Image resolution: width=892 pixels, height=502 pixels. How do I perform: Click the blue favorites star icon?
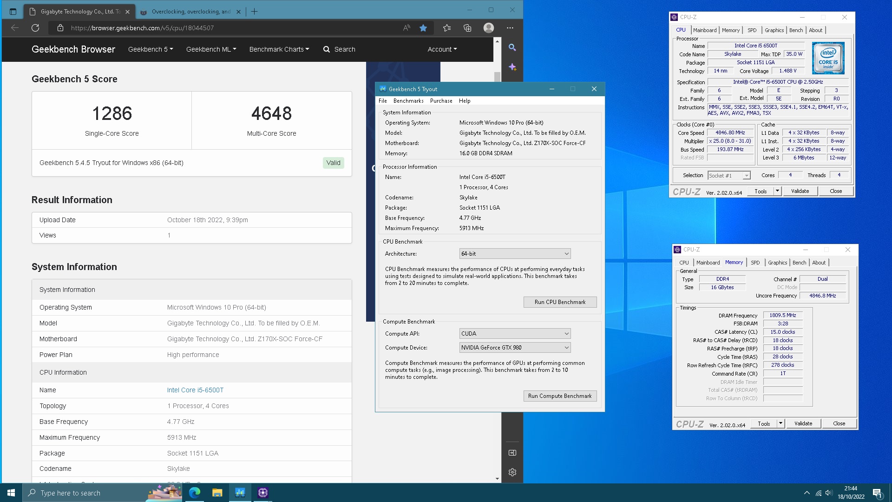(x=423, y=28)
